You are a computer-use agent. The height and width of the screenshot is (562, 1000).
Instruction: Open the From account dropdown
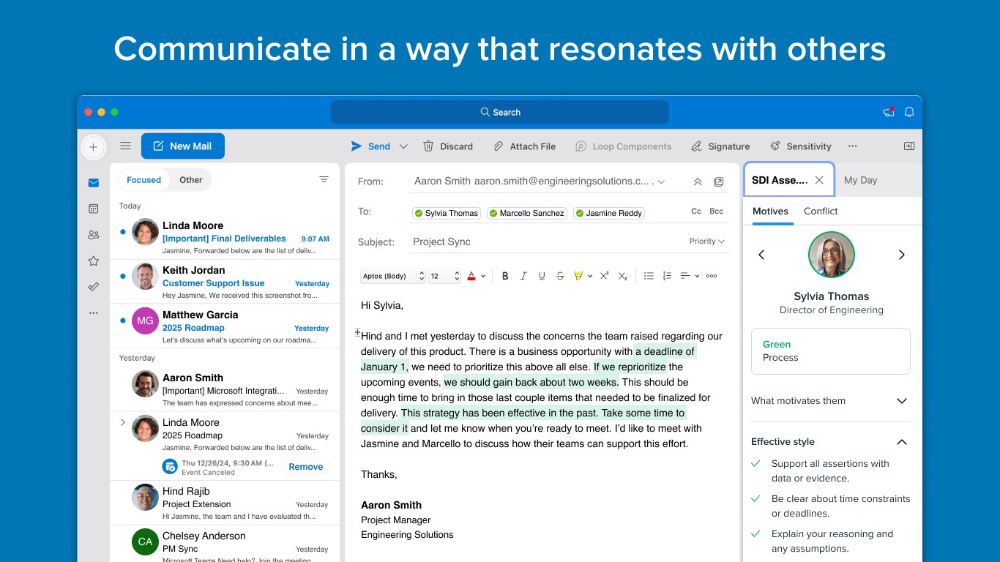661,181
